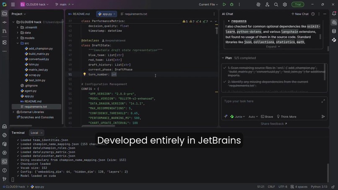
Task: Toggle Think More option
Action: point(286,117)
